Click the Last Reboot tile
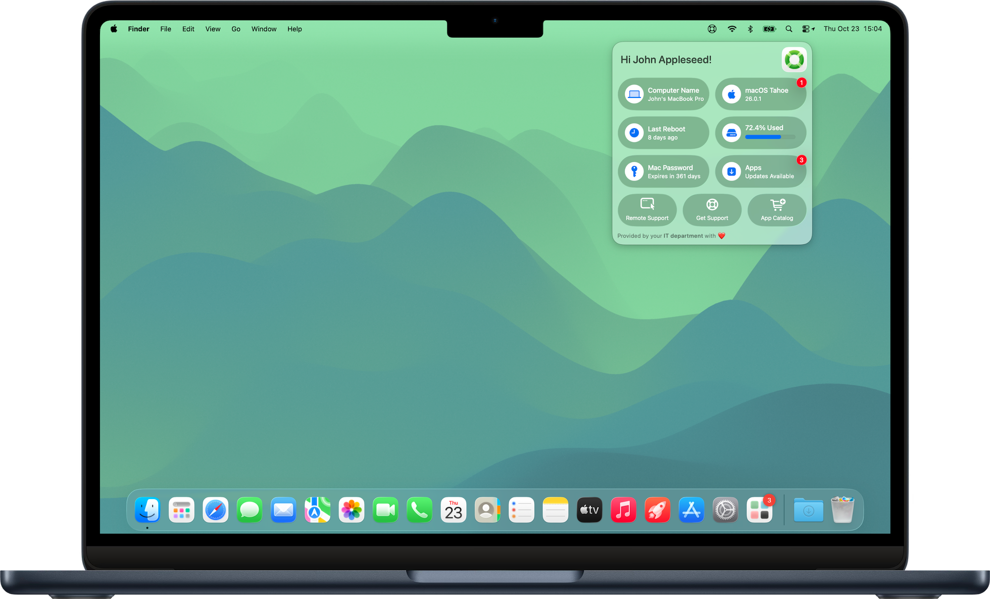 pyautogui.click(x=663, y=133)
